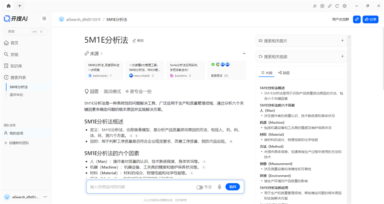Click the home tab icon

pos(8,6)
